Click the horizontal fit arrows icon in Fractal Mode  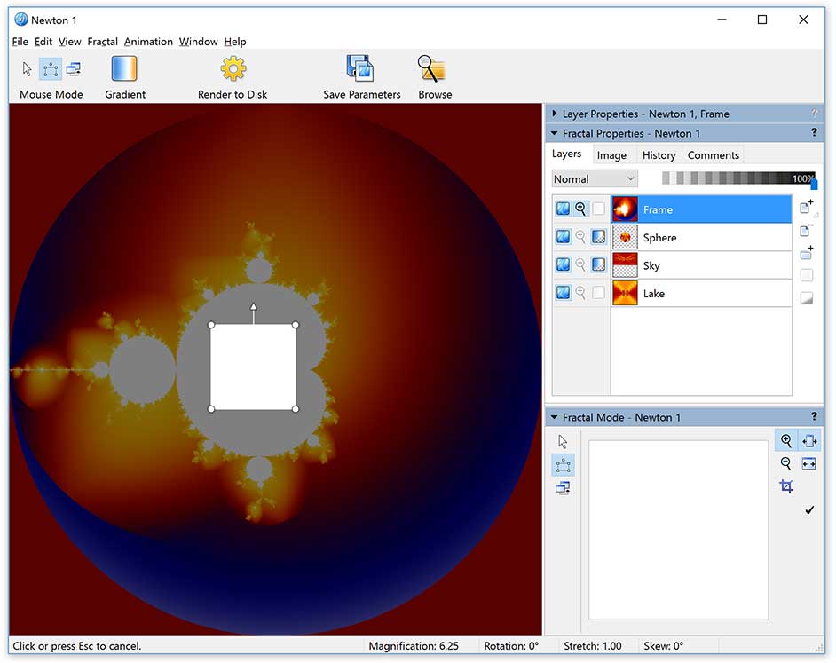point(809,464)
